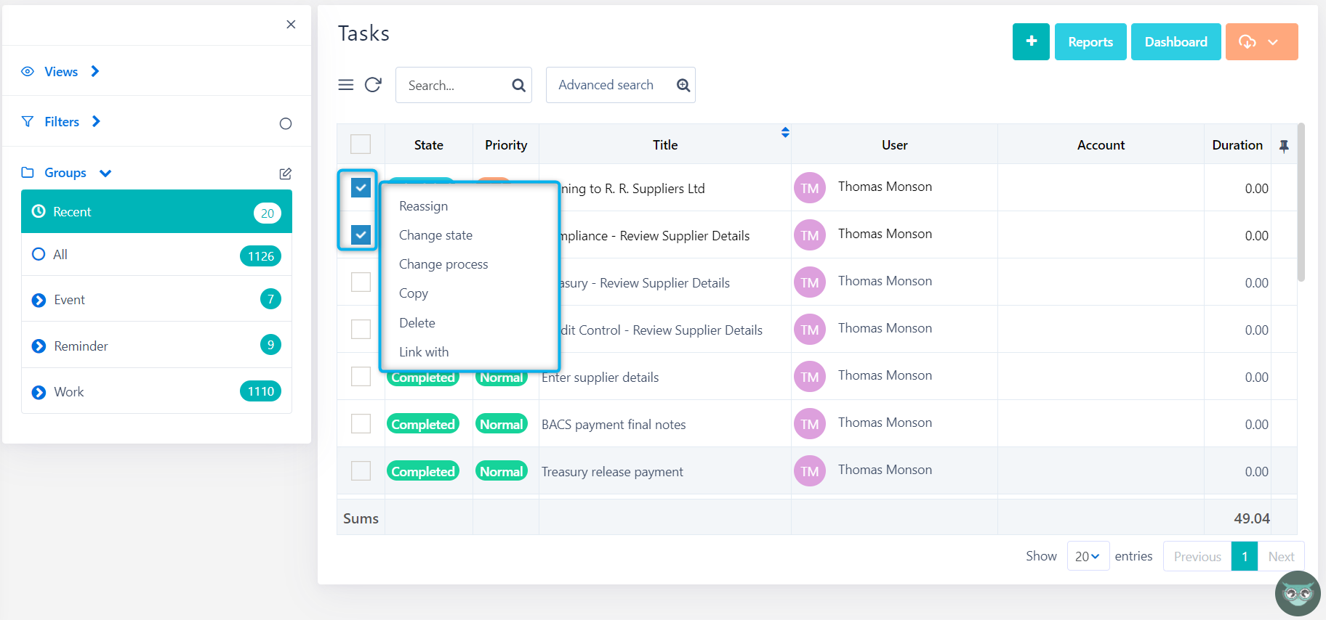Click TM avatar in Treasury release payment row
The height and width of the screenshot is (620, 1326).
[x=810, y=471]
